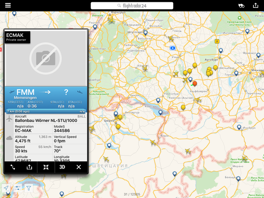Share this flight from panel toolbar
264x198 pixels.
[29, 167]
